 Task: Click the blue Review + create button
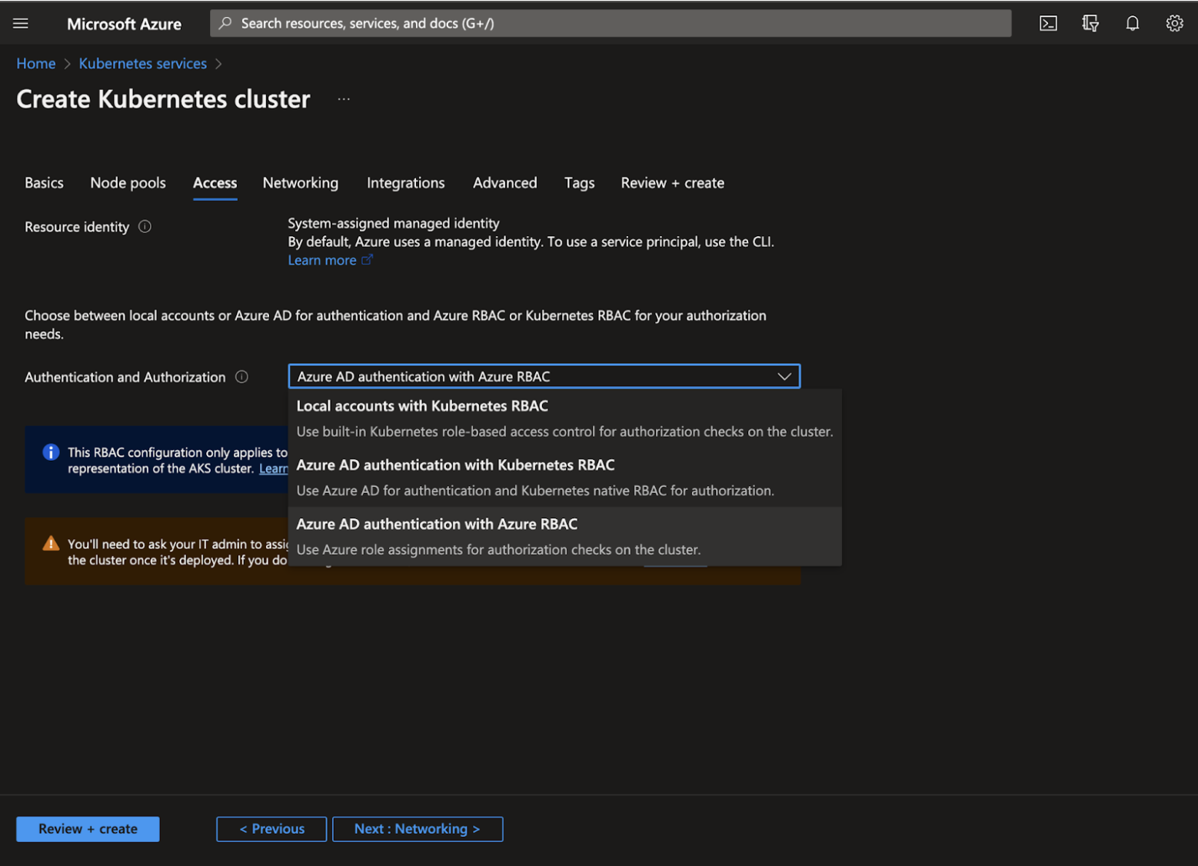[88, 829]
